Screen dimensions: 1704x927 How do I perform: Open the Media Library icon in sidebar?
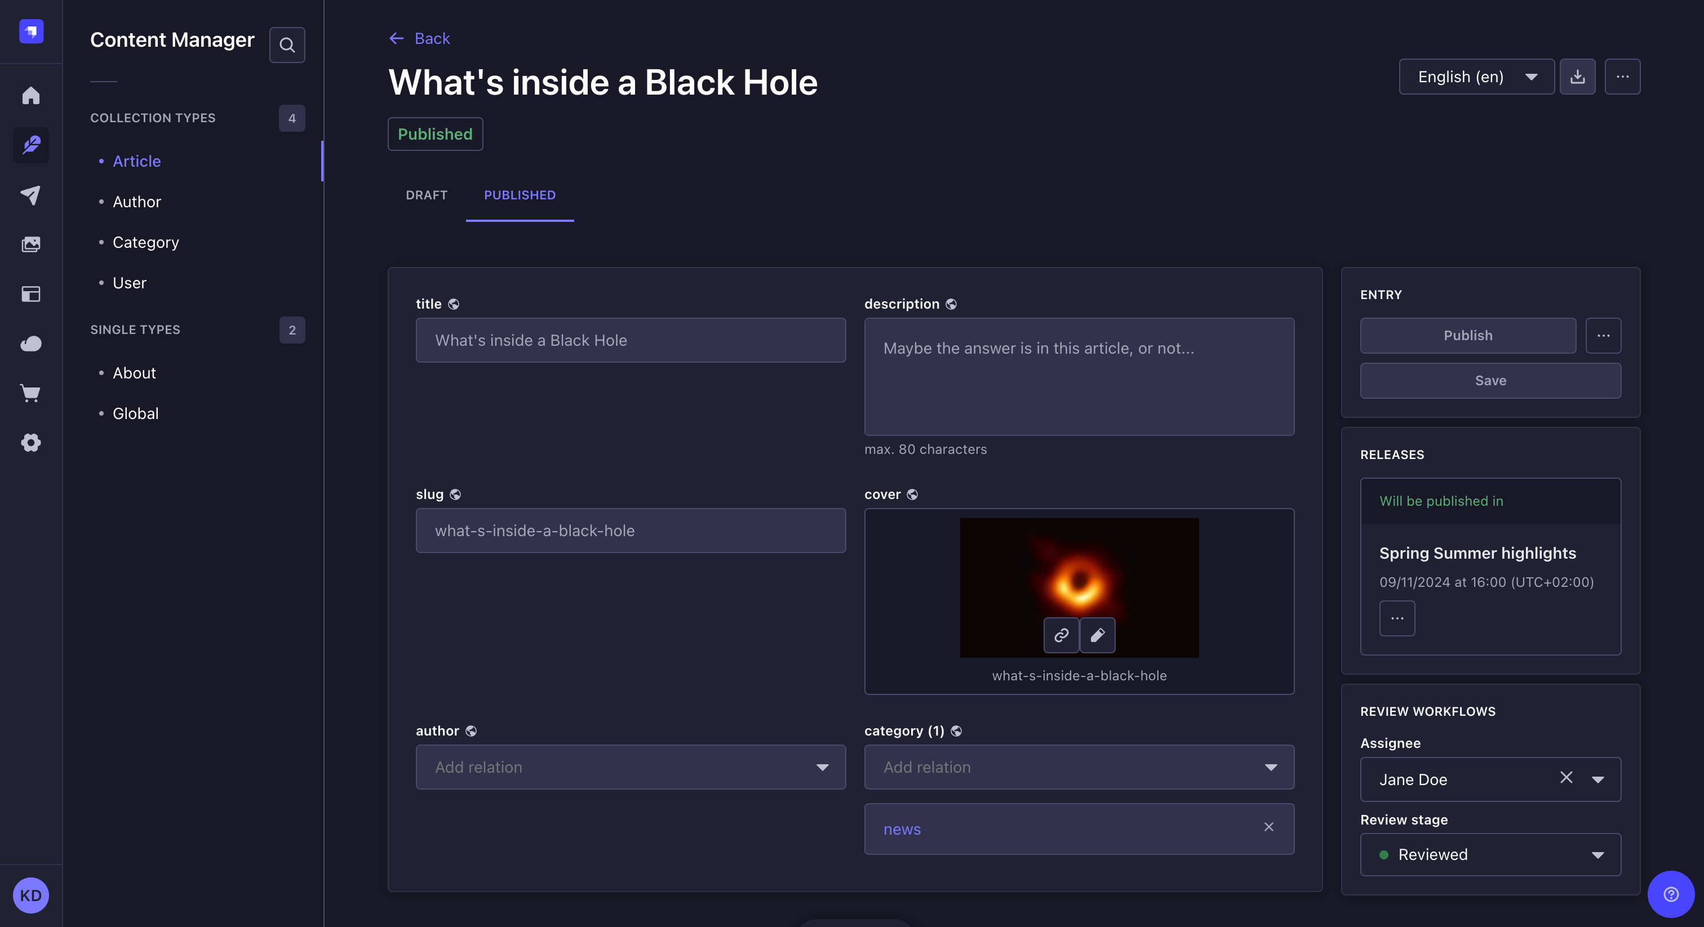pos(30,244)
